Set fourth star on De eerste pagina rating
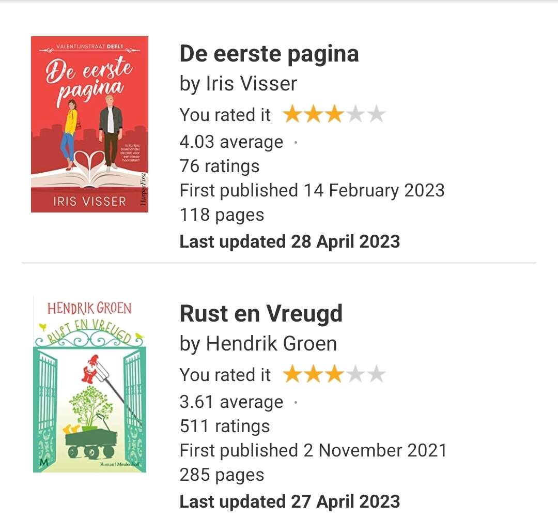This screenshot has width=558, height=518. point(355,114)
